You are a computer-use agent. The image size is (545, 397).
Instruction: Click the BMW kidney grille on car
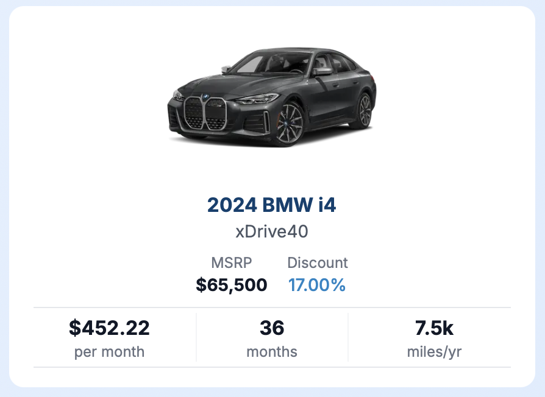pyautogui.click(x=205, y=113)
